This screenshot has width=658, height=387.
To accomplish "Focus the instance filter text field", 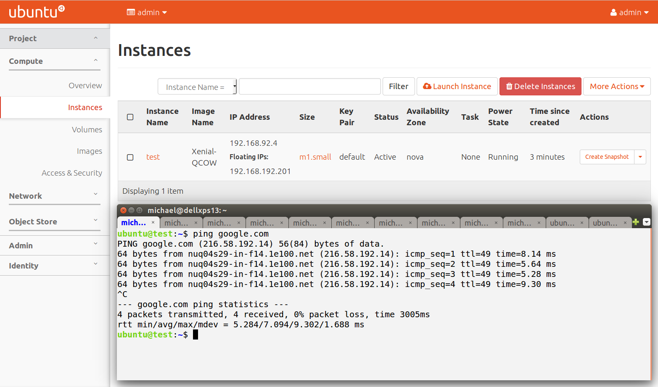I will click(310, 87).
